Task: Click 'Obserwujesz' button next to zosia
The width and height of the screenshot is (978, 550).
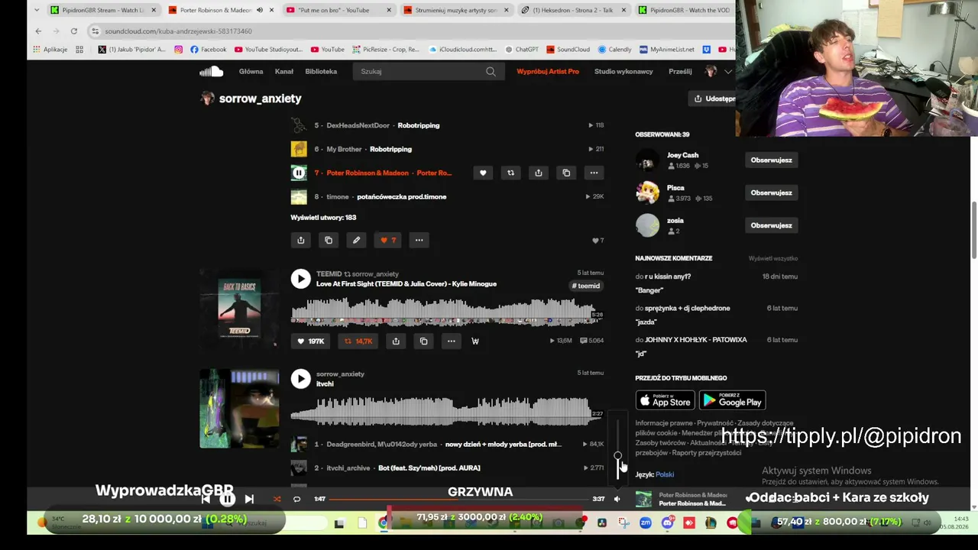Action: pyautogui.click(x=771, y=225)
